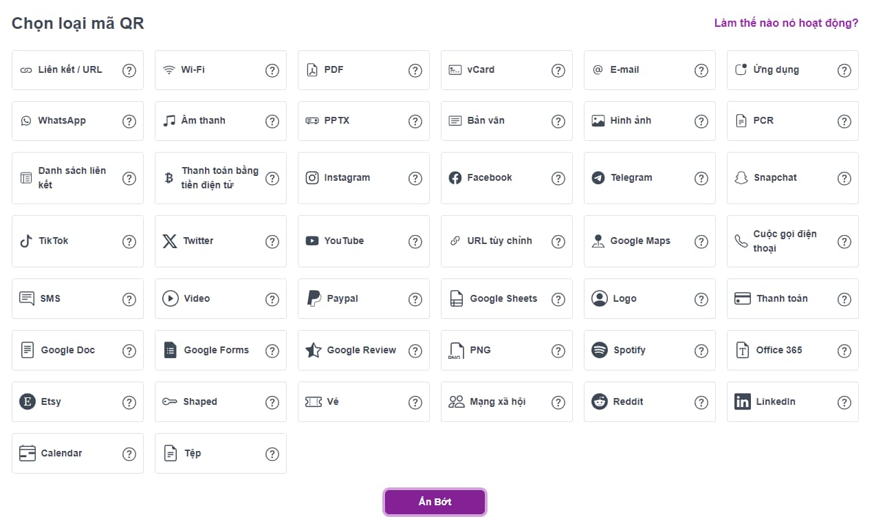
Task: Open the Làm thế nào nó hoạt động link
Action: (x=786, y=23)
